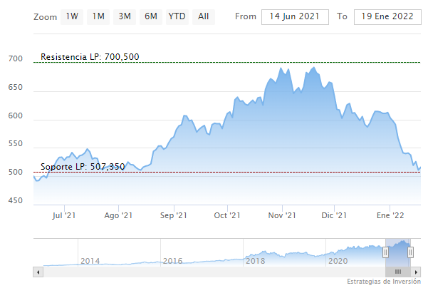Click the horizontal scrollbar thumb grip
Viewport: 428px width, 293px height.
pos(398,272)
